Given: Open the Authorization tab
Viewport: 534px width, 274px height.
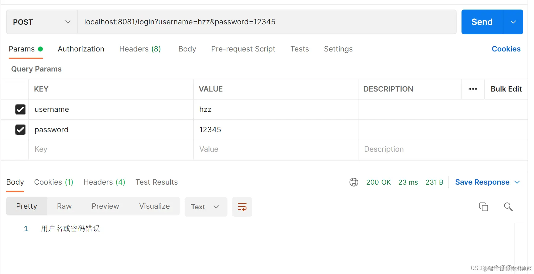Looking at the screenshot, I should coord(81,49).
